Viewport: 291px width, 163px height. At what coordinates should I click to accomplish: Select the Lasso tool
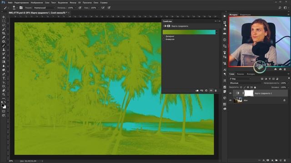click(4, 25)
